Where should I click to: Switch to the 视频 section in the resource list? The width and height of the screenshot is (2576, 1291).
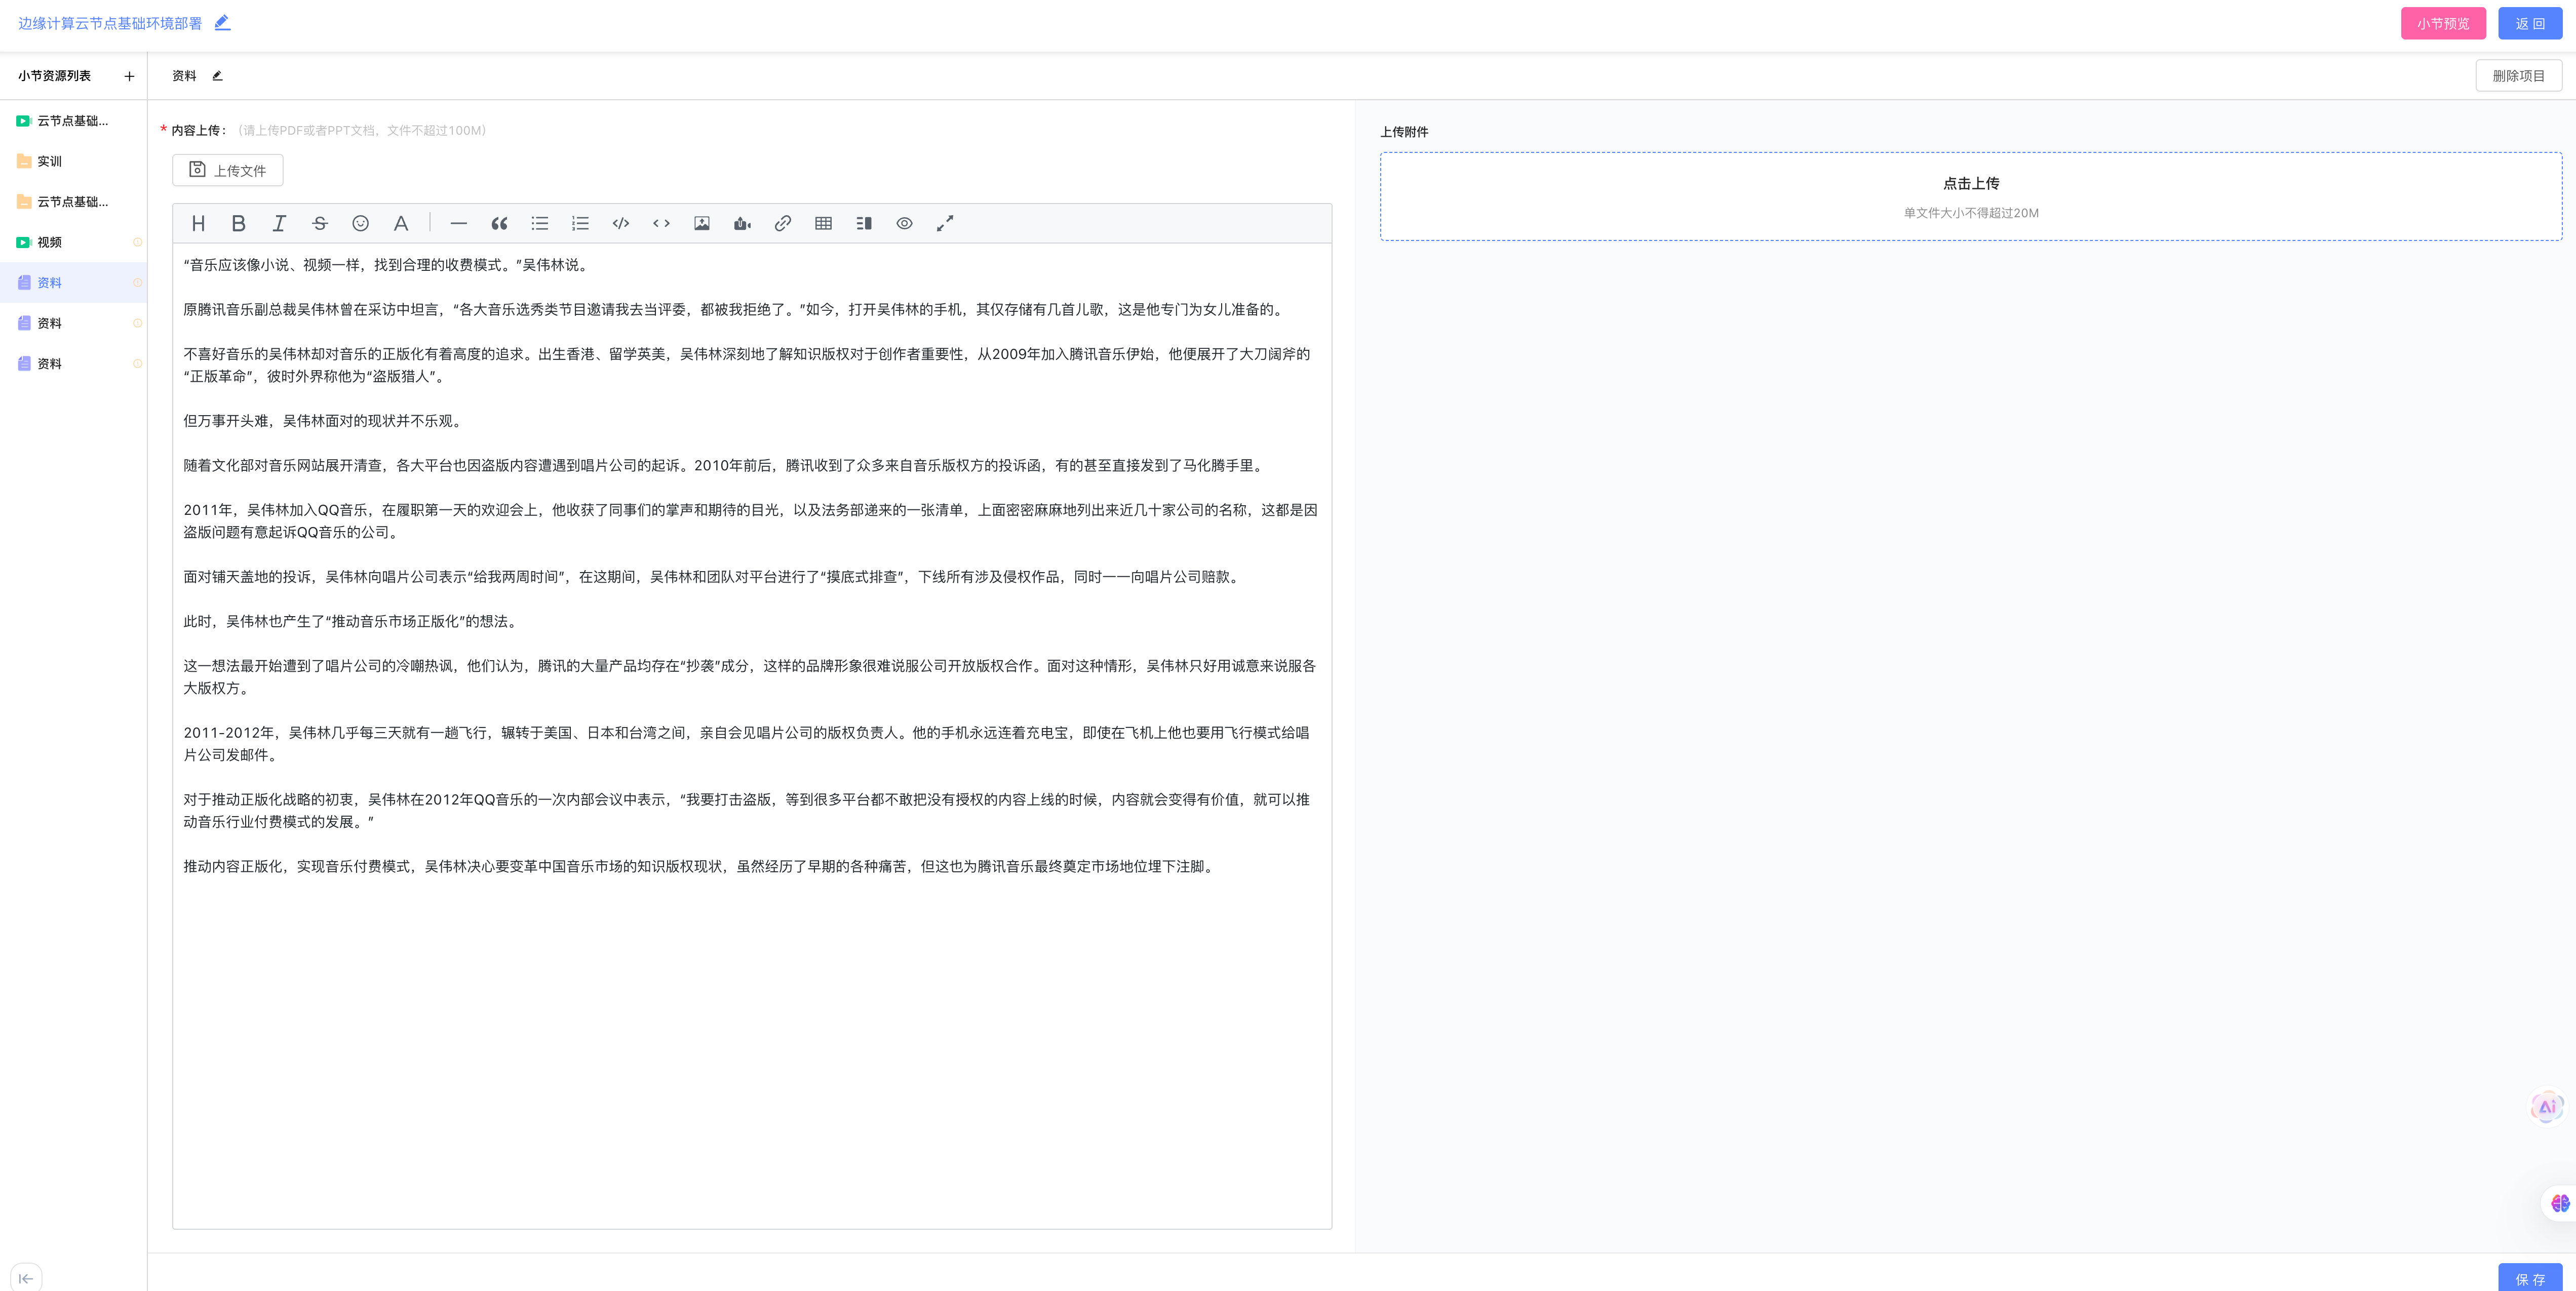(50, 242)
